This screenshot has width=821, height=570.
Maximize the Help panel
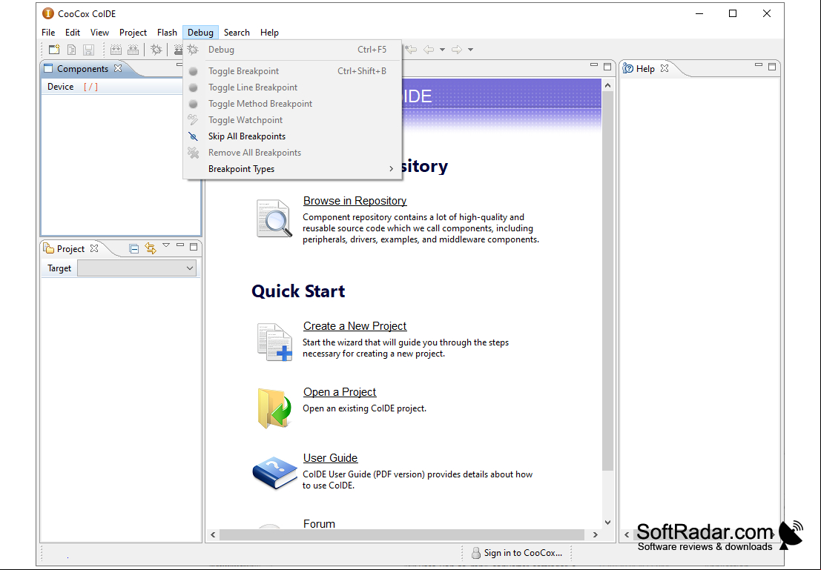[772, 67]
